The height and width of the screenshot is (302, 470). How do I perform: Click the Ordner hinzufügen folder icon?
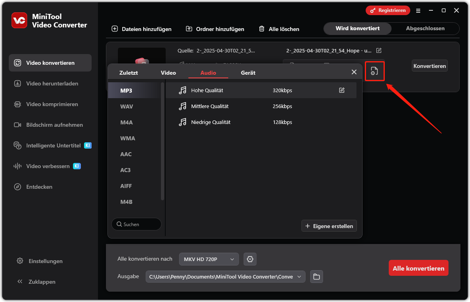click(x=189, y=29)
